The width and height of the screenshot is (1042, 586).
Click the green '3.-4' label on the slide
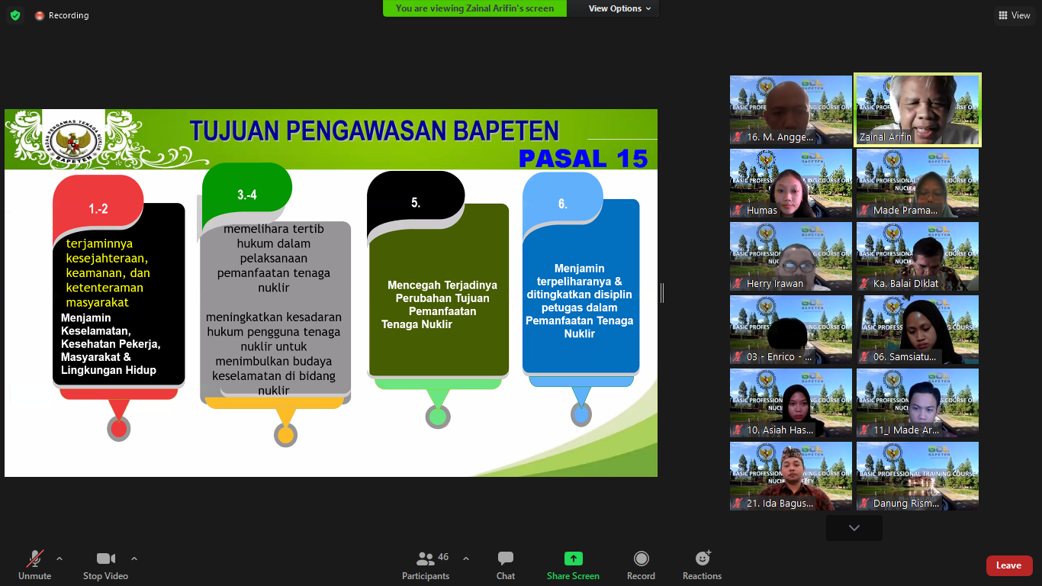click(247, 195)
